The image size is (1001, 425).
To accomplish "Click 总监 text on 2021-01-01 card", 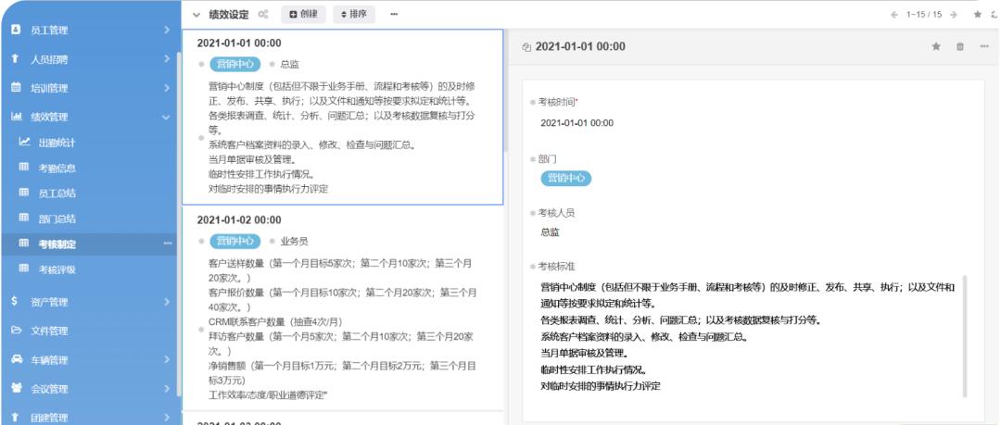I will tap(289, 64).
